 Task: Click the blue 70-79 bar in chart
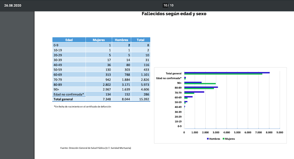pos(194,92)
